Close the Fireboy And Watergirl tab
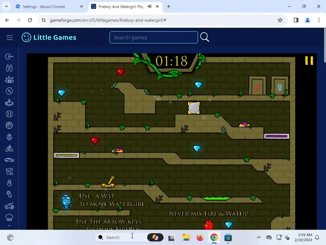The height and width of the screenshot is (245, 326). click(157, 6)
